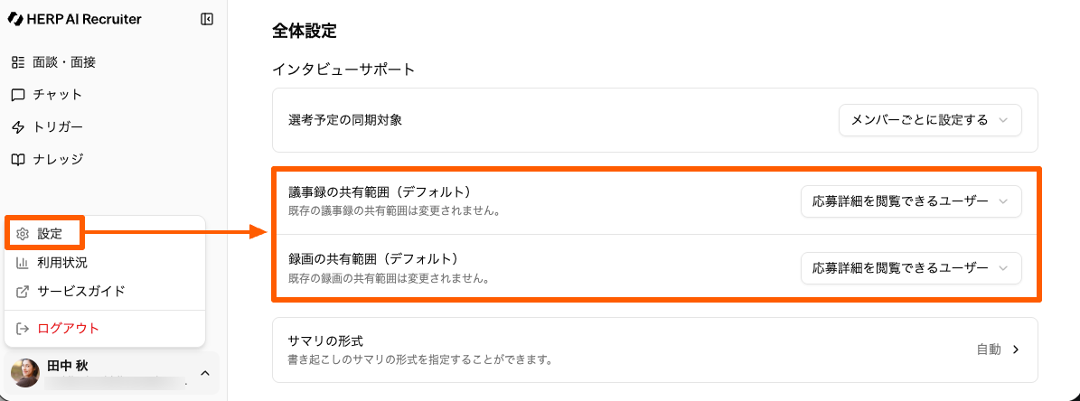Click the 面談・面接 list icon
Screen dimensions: 1080x401
coord(17,62)
